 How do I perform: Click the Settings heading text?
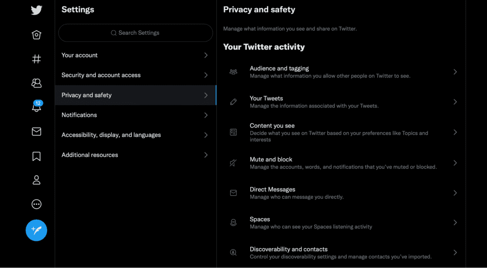click(x=78, y=10)
